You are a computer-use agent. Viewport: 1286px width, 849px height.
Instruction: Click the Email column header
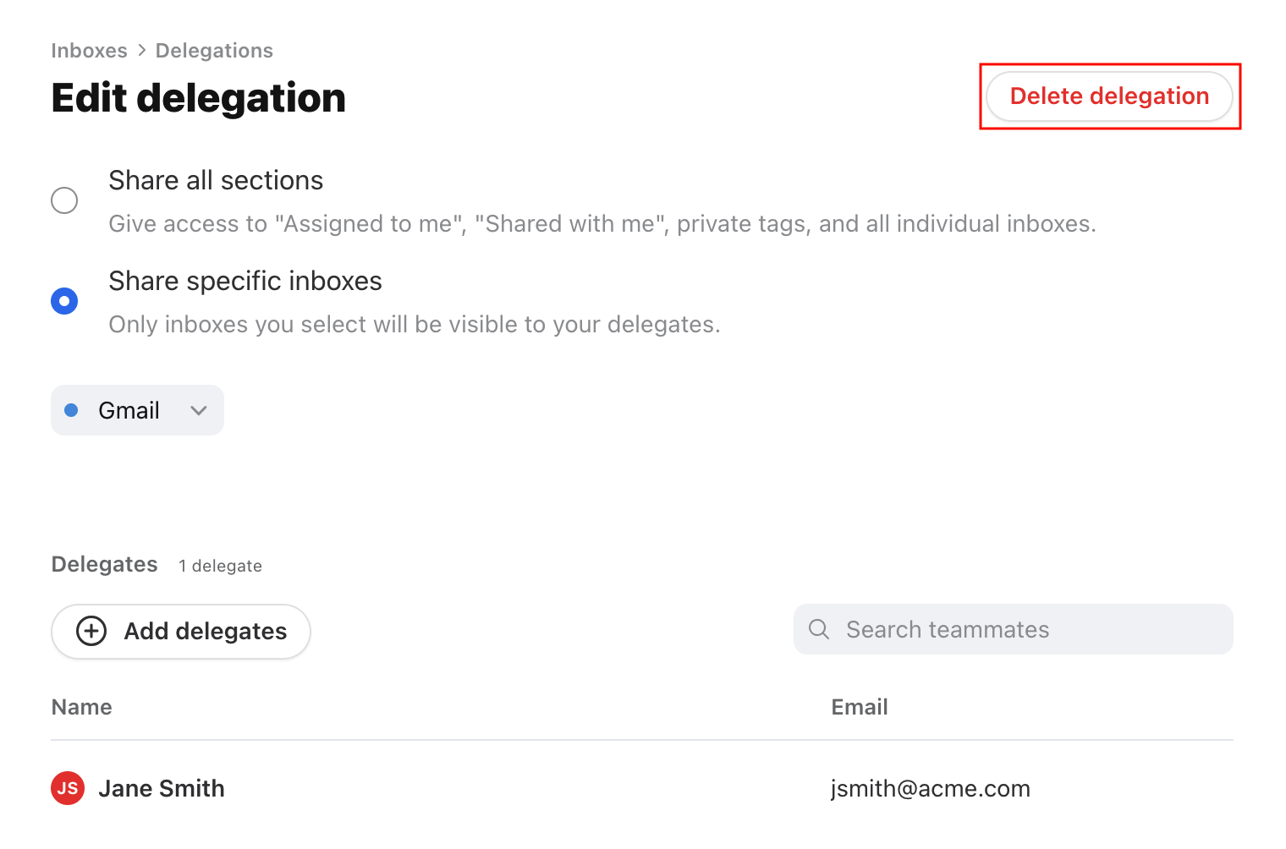tap(860, 707)
